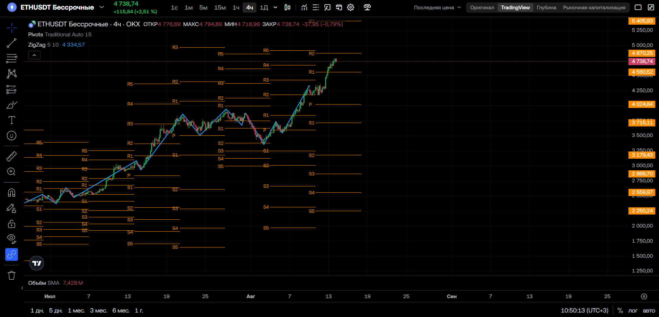Click the balance scales icon
Screen dimensions: 659x317
[367, 7]
